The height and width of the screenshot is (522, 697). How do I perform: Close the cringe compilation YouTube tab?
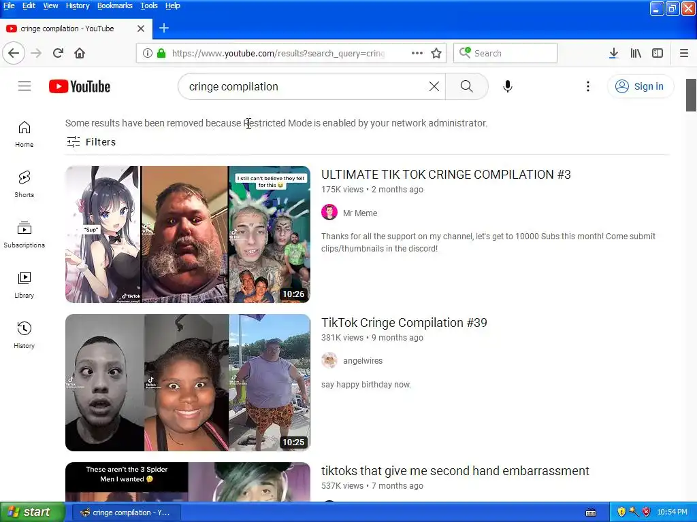click(x=141, y=29)
